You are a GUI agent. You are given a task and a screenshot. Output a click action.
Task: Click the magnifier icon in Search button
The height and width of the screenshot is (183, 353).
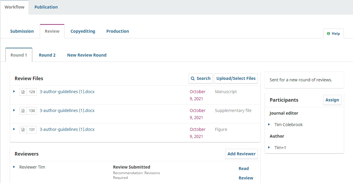click(x=193, y=78)
